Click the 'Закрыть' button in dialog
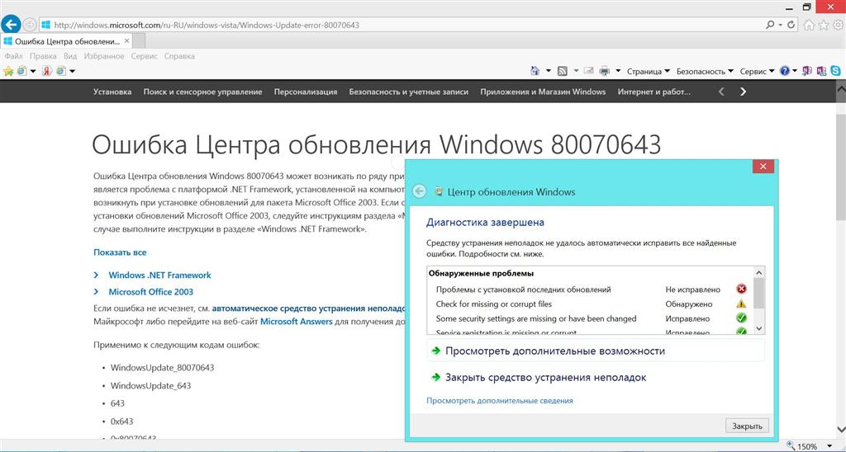Image resolution: width=846 pixels, height=452 pixels. click(747, 426)
